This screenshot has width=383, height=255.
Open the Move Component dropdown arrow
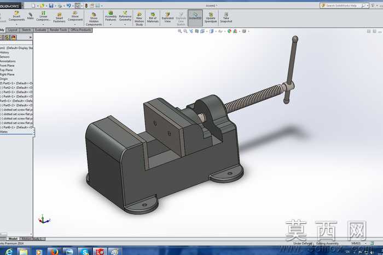click(75, 25)
